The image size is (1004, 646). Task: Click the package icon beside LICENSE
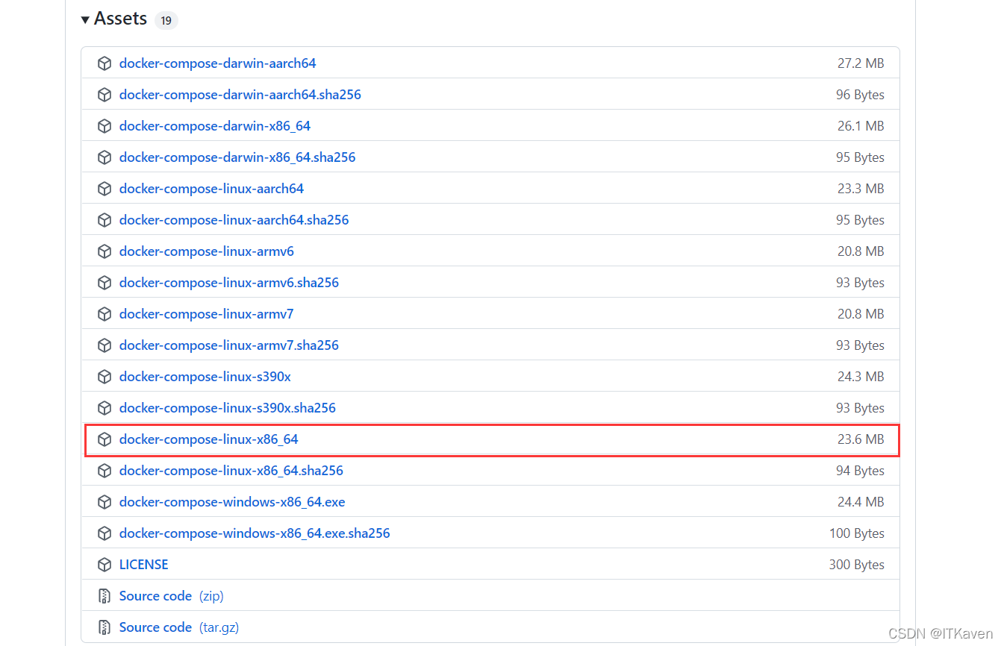pos(105,565)
